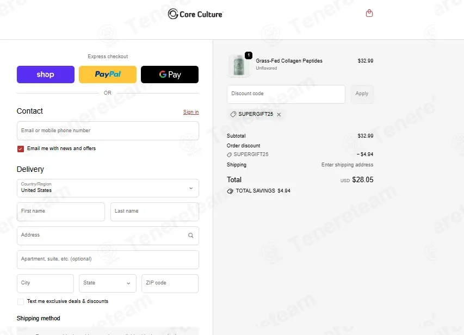The height and width of the screenshot is (335, 464).
Task: Open the Country/Region dropdown
Action: click(x=108, y=188)
